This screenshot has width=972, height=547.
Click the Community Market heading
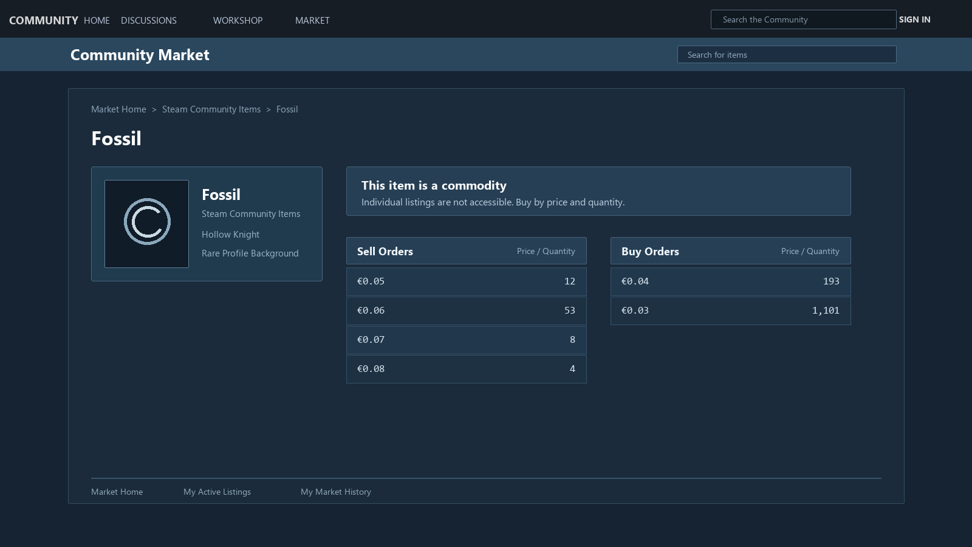coord(140,55)
